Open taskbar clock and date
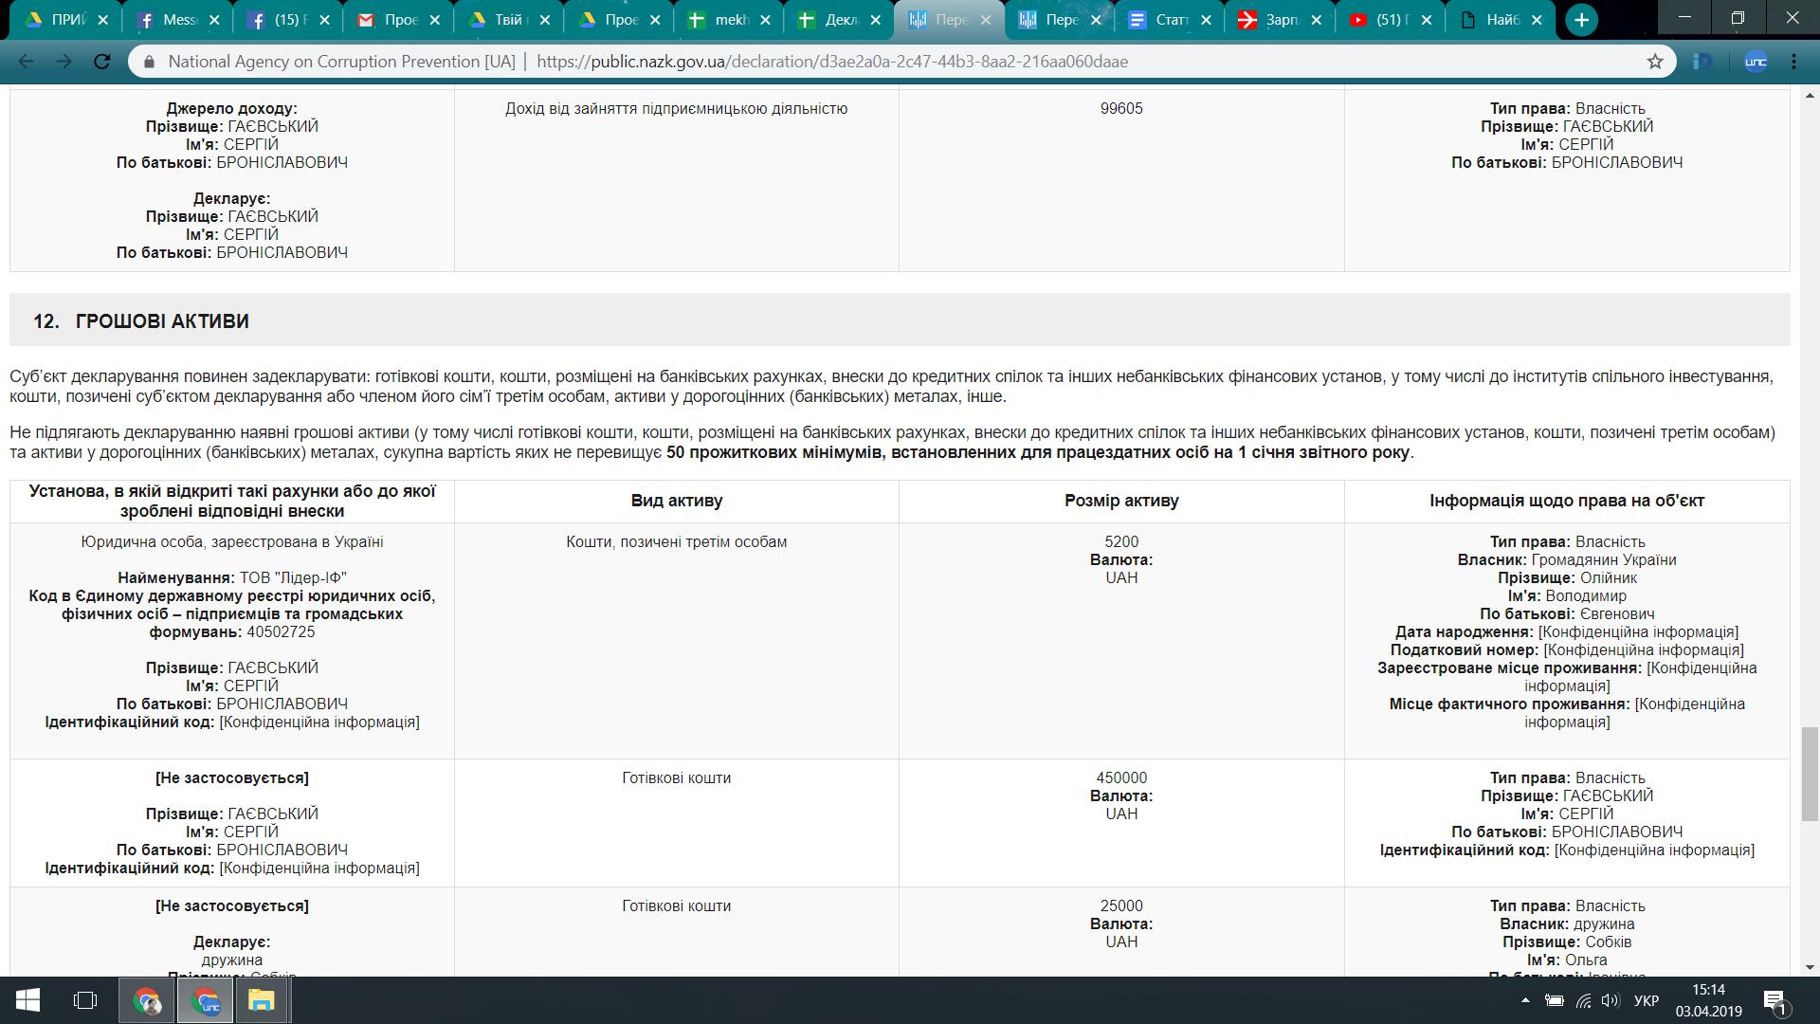The height and width of the screenshot is (1024, 1820). (1708, 1000)
